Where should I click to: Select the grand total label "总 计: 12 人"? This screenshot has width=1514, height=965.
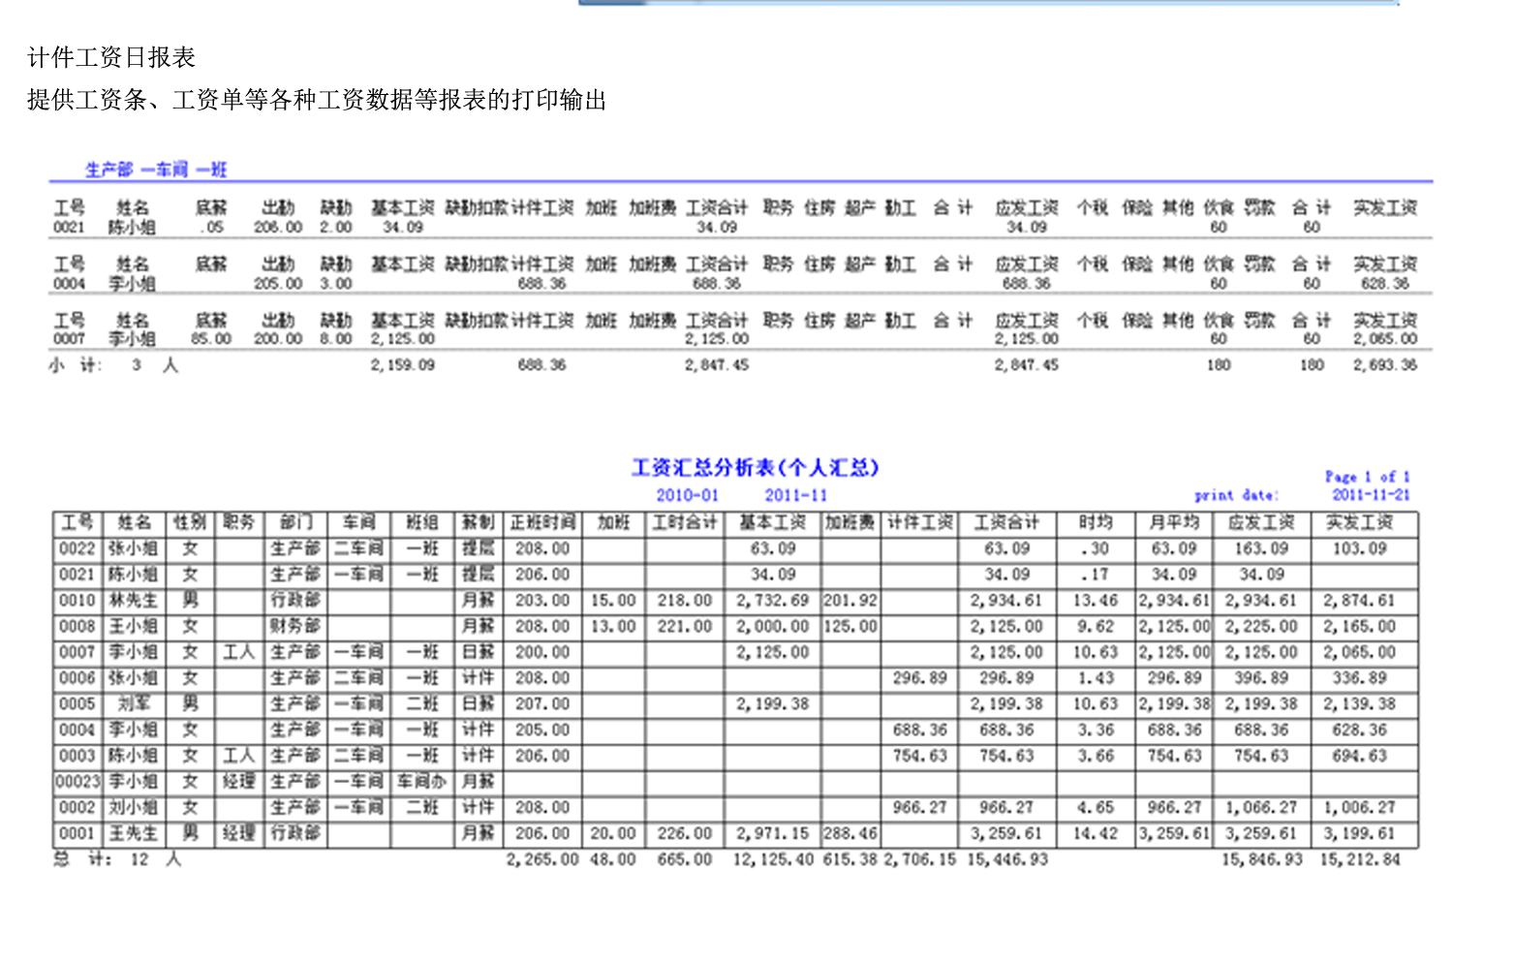[116, 859]
